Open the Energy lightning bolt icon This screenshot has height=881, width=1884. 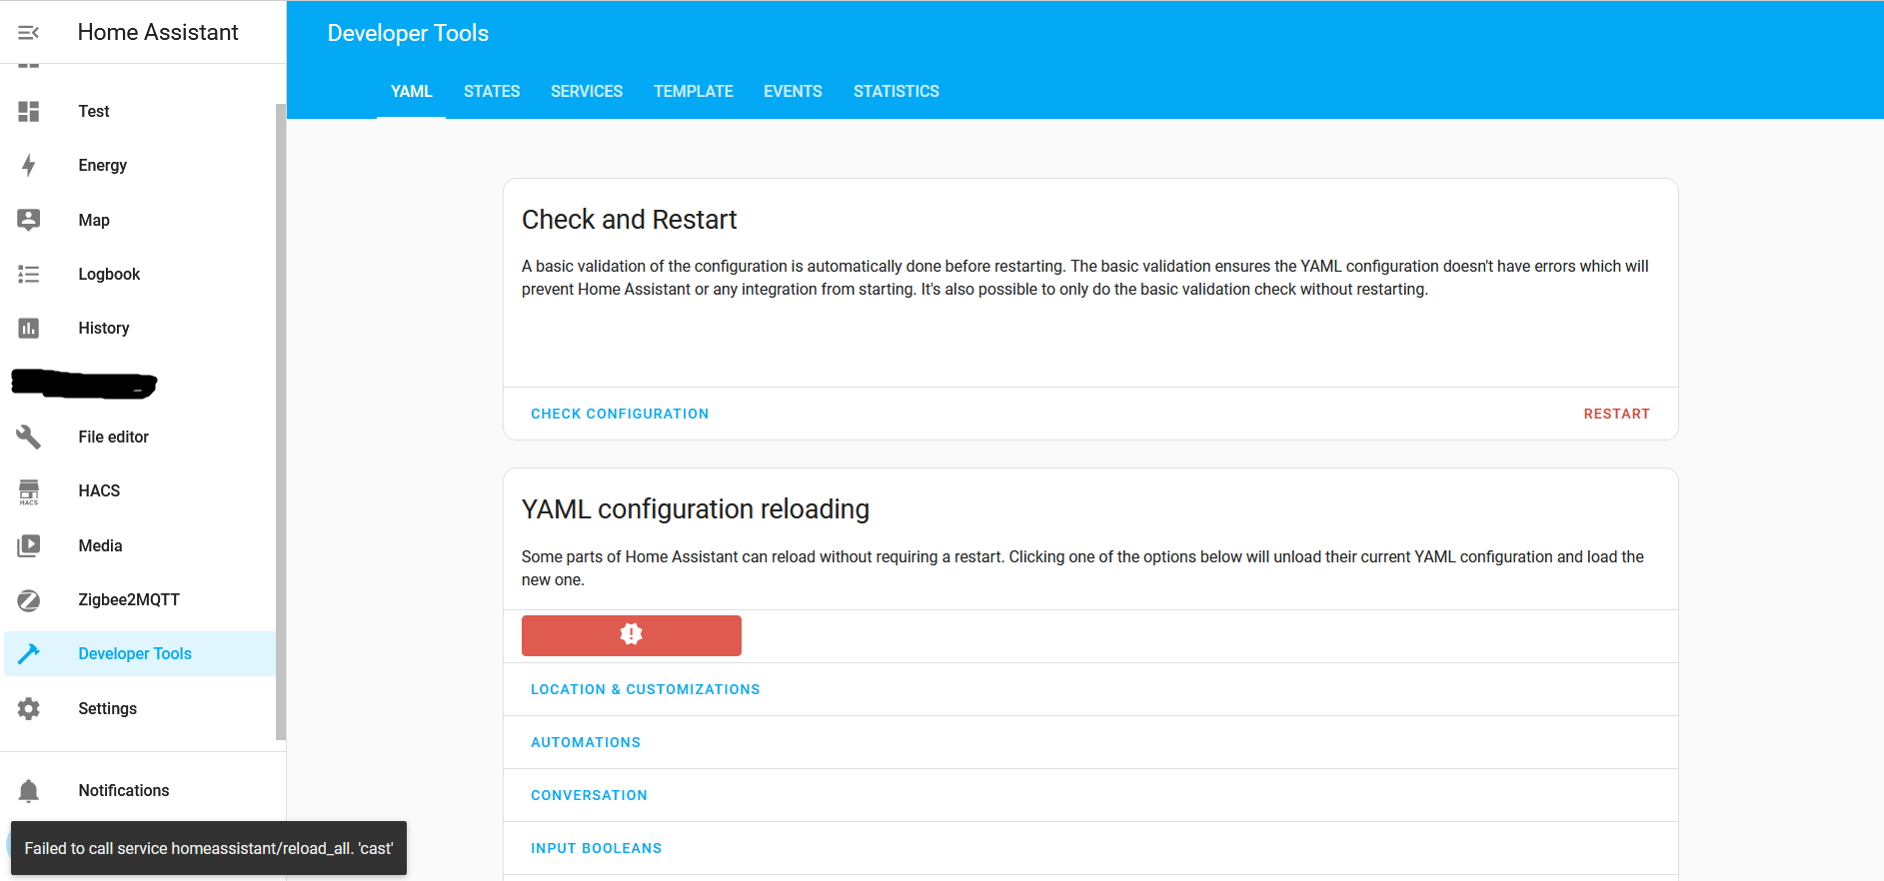point(29,165)
